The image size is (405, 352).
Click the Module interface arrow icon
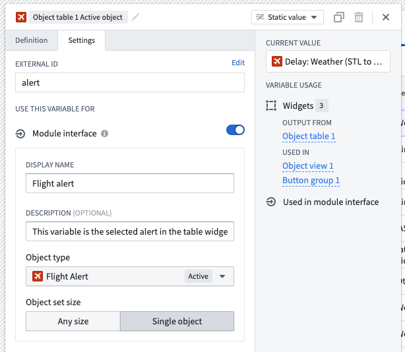pyautogui.click(x=20, y=134)
